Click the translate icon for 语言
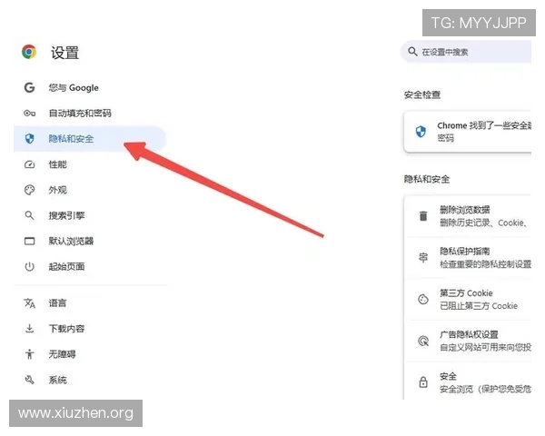545x436 pixels. [30, 303]
